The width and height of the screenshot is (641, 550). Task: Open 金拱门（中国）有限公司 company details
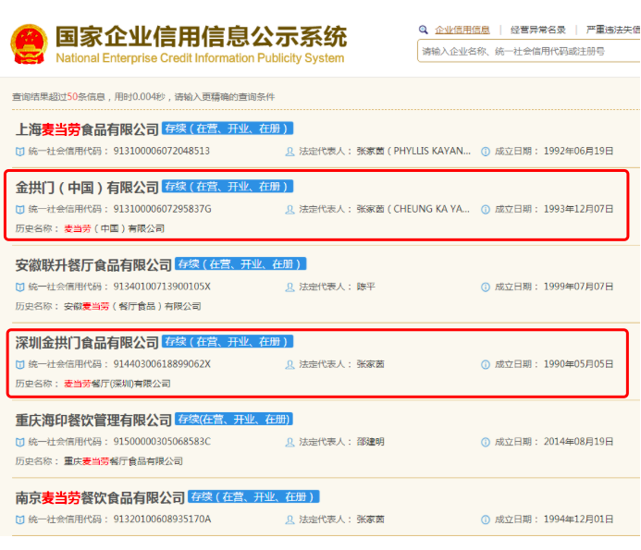pyautogui.click(x=87, y=188)
